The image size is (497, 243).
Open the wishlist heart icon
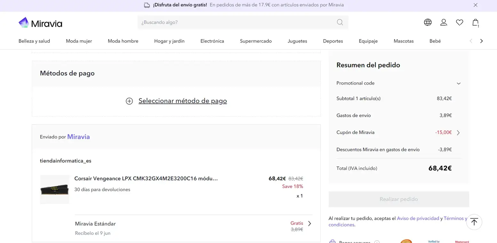pos(460,22)
